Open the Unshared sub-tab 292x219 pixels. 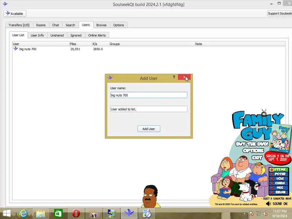57,35
